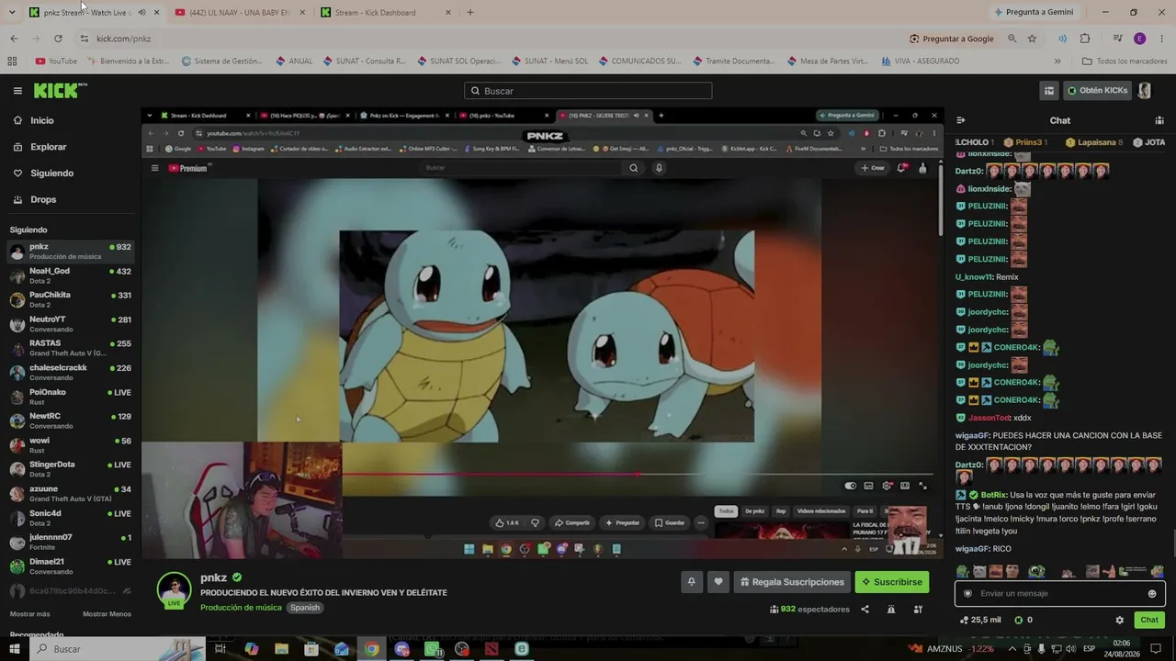Screen dimensions: 1176x661
Task: Open the user profile avatar menu
Action: 1145,91
